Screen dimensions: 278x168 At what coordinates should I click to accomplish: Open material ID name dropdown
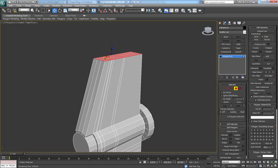tap(262, 117)
